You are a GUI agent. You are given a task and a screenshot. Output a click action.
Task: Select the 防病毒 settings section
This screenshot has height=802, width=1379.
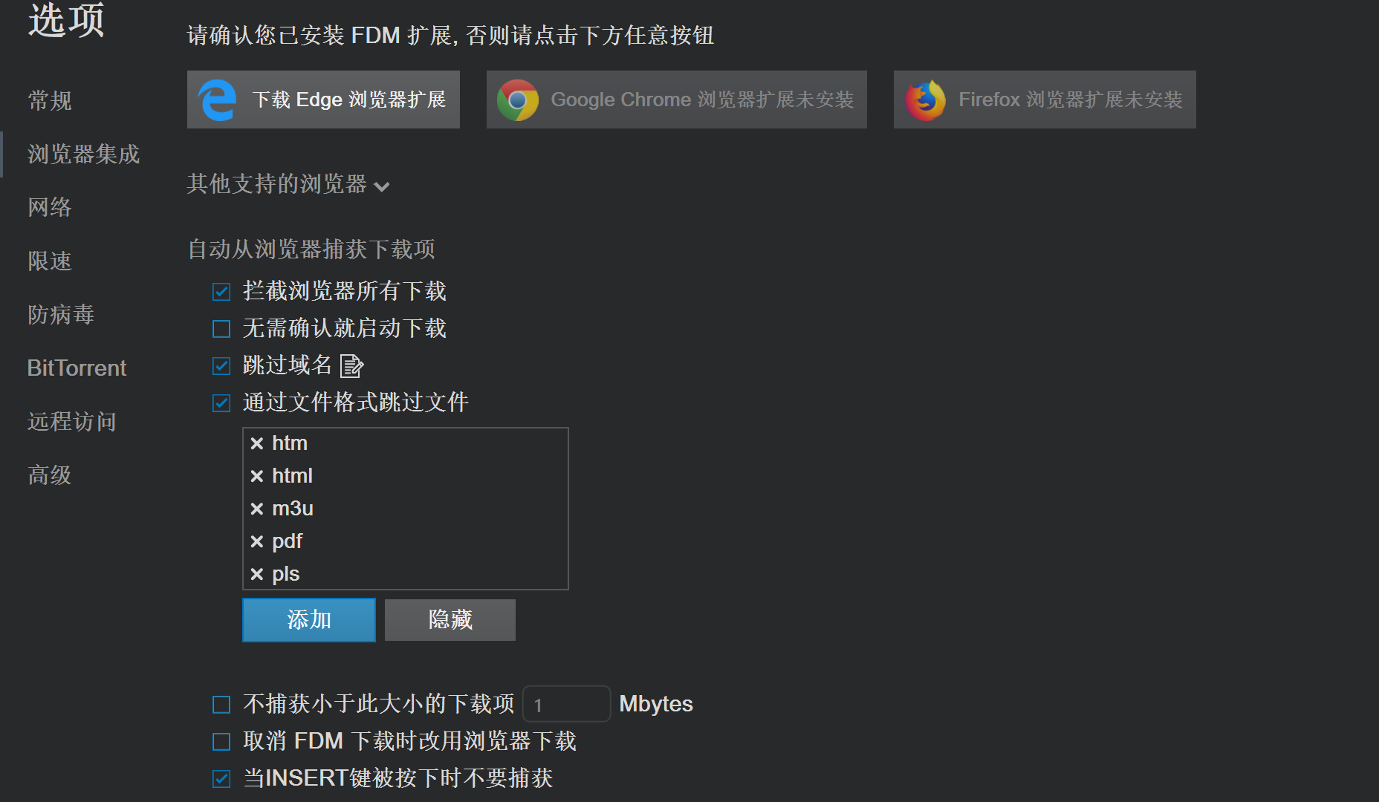point(60,314)
